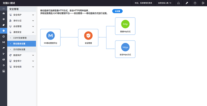Open 安全保护 menu label

click(17, 15)
